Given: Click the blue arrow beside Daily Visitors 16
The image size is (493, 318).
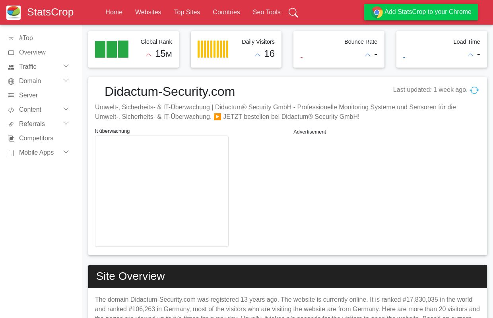Looking at the screenshot, I should pos(258,55).
